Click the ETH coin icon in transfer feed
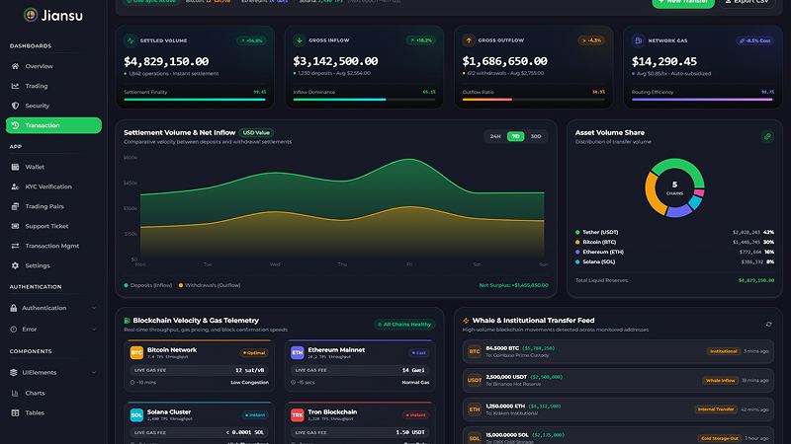The image size is (791, 444). point(475,409)
